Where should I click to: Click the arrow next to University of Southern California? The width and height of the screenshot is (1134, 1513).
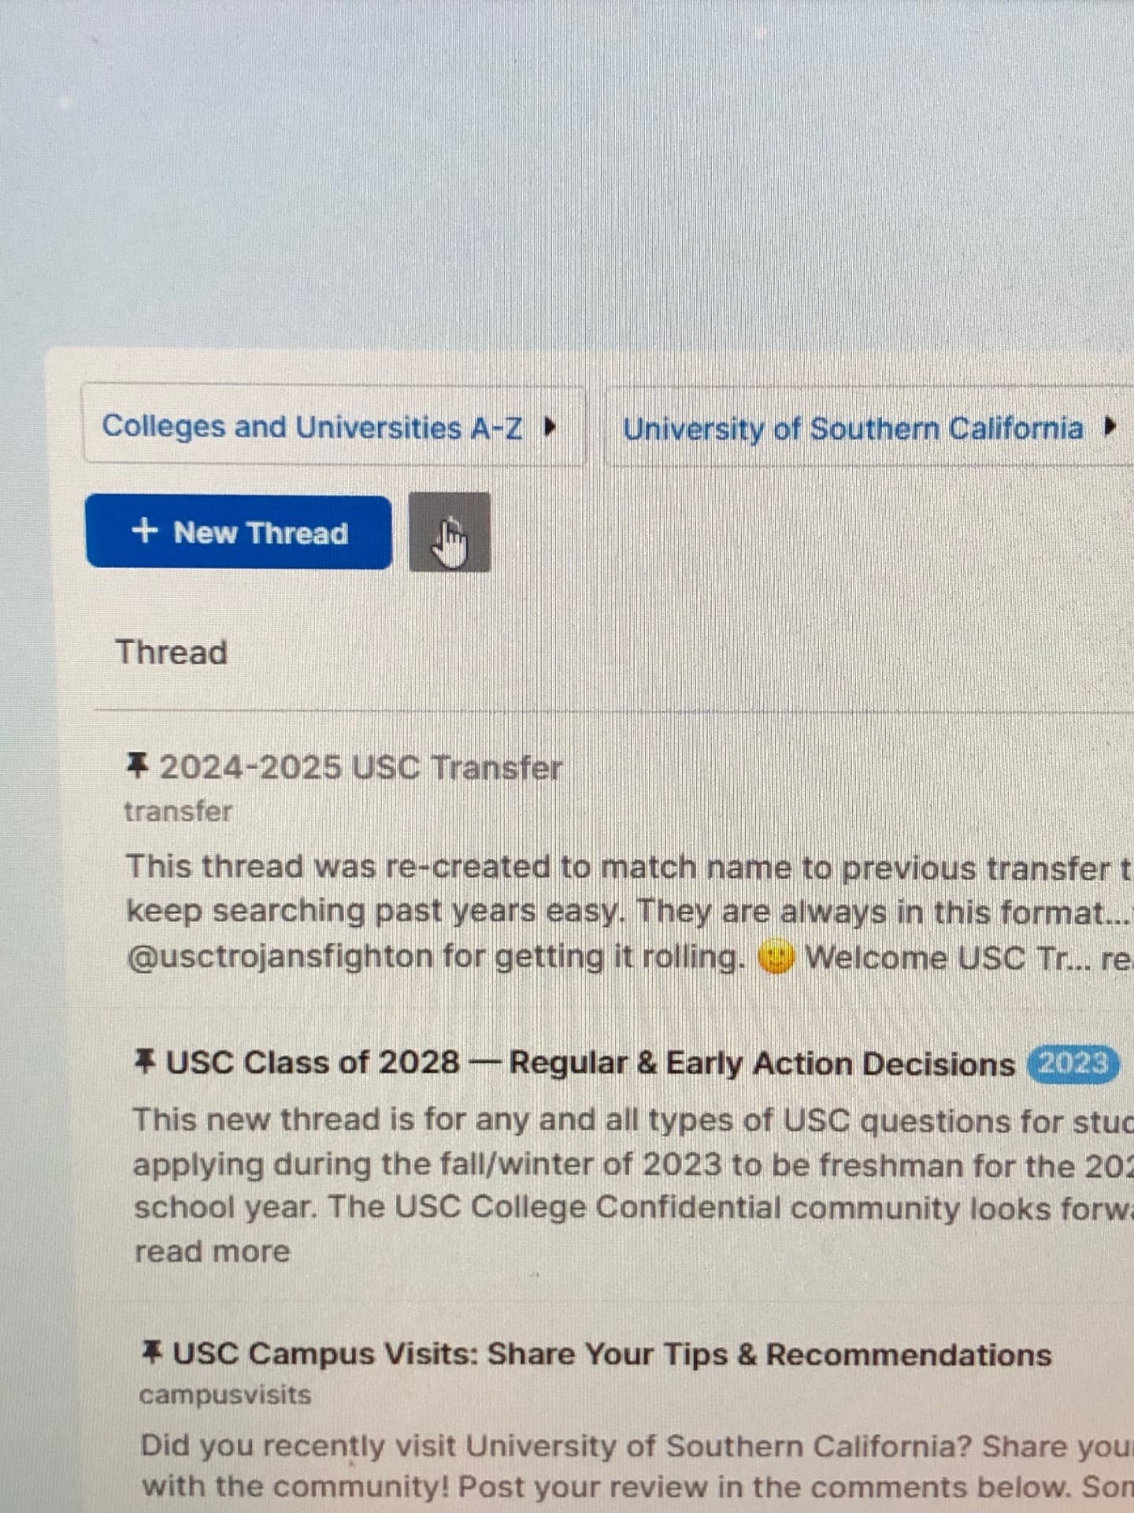point(1110,429)
